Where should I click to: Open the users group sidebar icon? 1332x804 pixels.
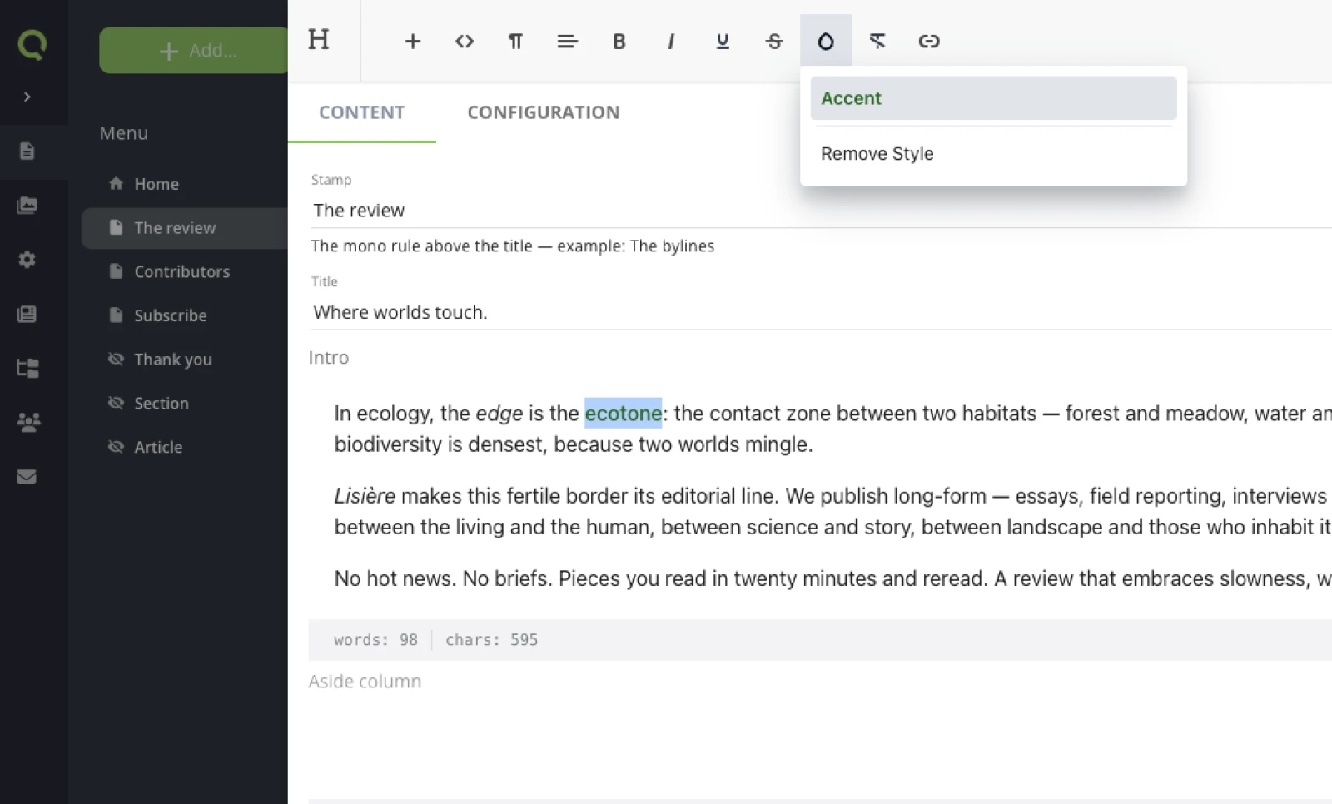pyautogui.click(x=28, y=422)
